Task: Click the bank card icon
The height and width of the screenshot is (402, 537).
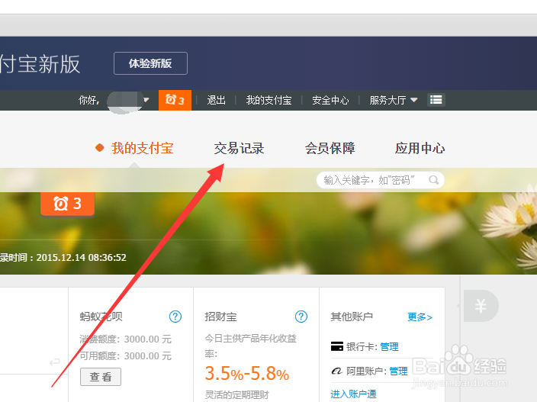Action: pos(337,346)
